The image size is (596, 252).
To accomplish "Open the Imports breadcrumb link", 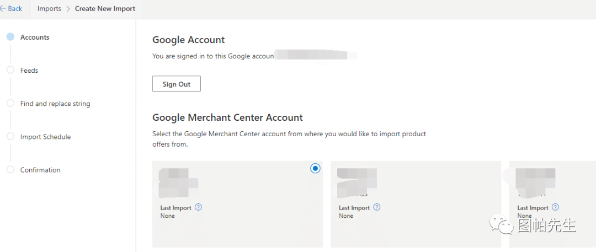I will 49,8.
